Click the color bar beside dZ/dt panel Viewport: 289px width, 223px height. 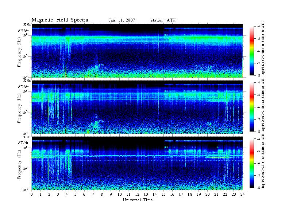pos(252,163)
